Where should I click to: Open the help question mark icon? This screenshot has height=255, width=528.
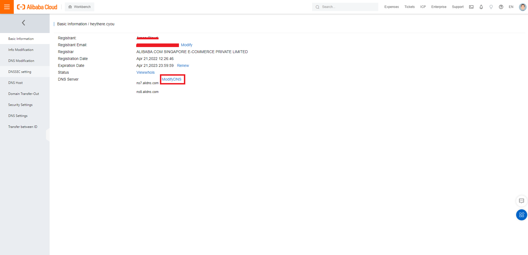[501, 7]
